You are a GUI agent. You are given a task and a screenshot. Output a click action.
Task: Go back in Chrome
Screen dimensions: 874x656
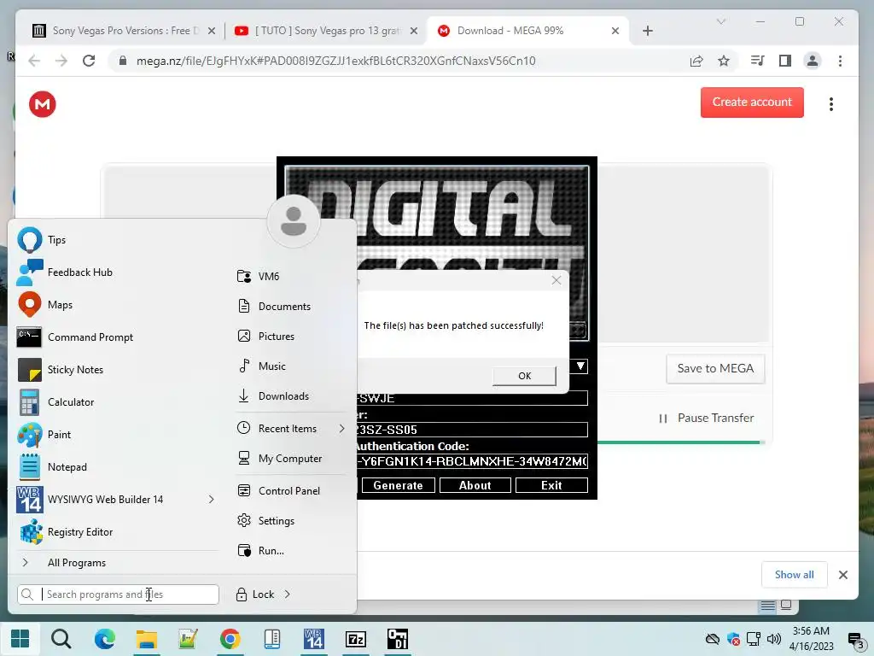(x=34, y=61)
